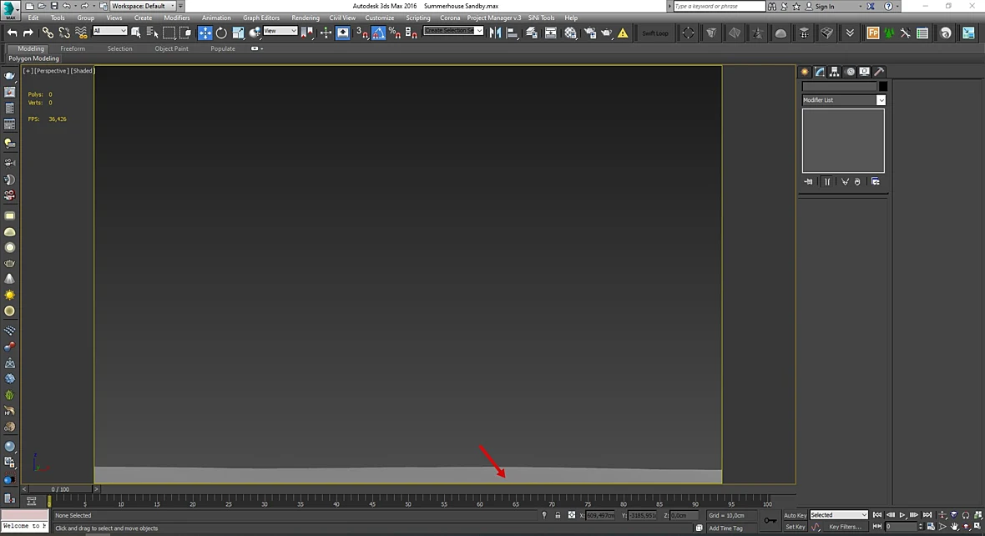Toggle Show End Result in modifier stack
Viewport: 985px width, 536px height.
click(826, 182)
